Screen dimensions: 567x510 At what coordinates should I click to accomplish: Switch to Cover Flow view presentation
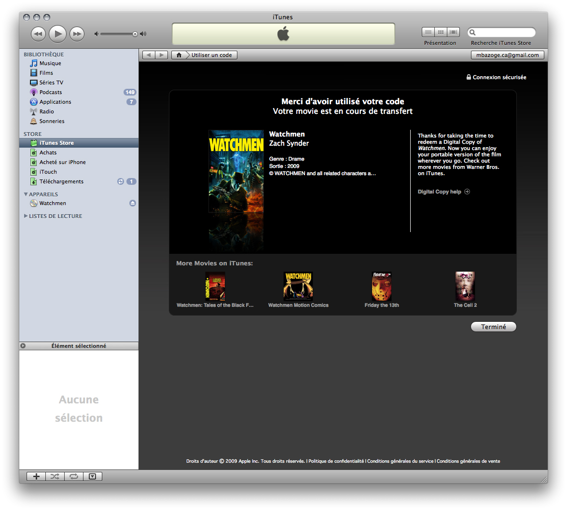[x=454, y=32]
